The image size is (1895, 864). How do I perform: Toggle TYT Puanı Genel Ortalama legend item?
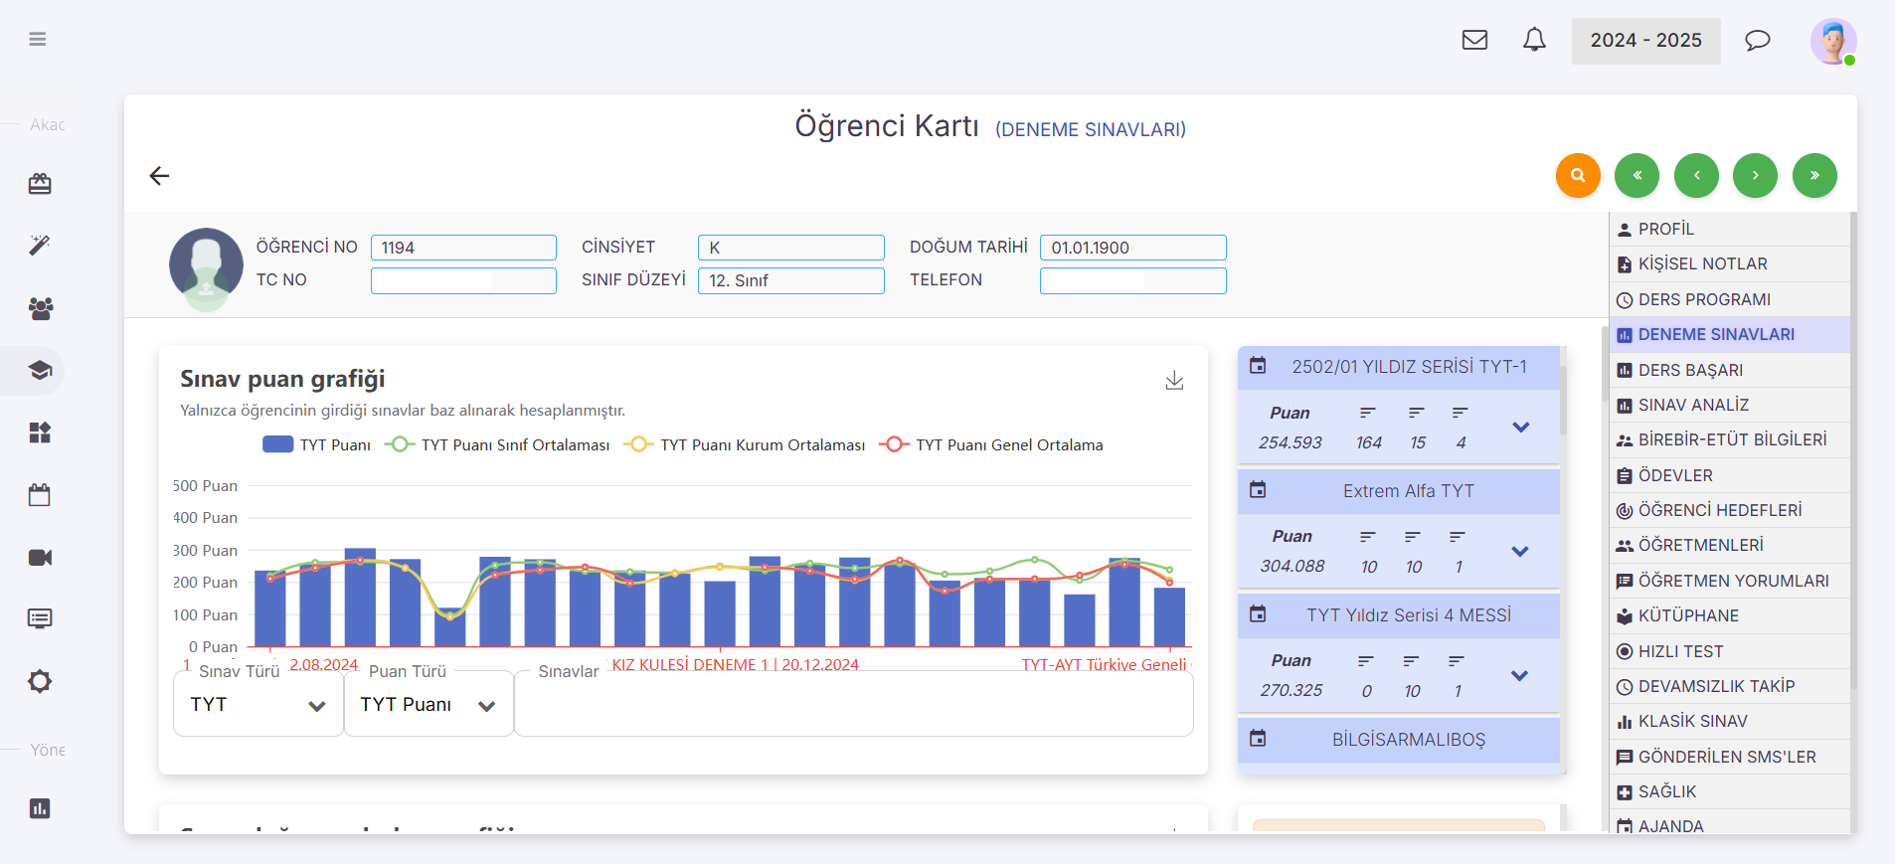(x=992, y=444)
